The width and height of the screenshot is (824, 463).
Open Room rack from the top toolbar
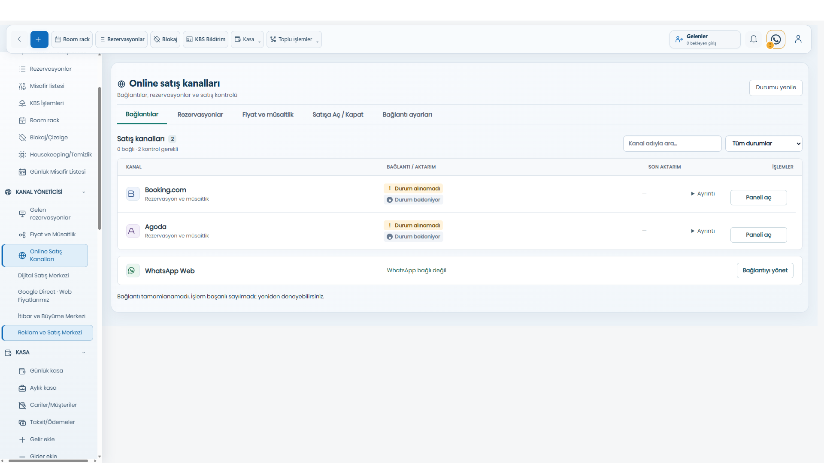coord(72,39)
